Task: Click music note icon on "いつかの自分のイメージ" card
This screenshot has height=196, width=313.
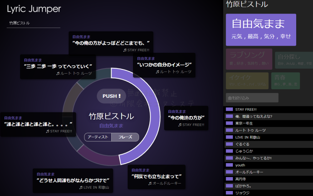Action: coord(157,72)
